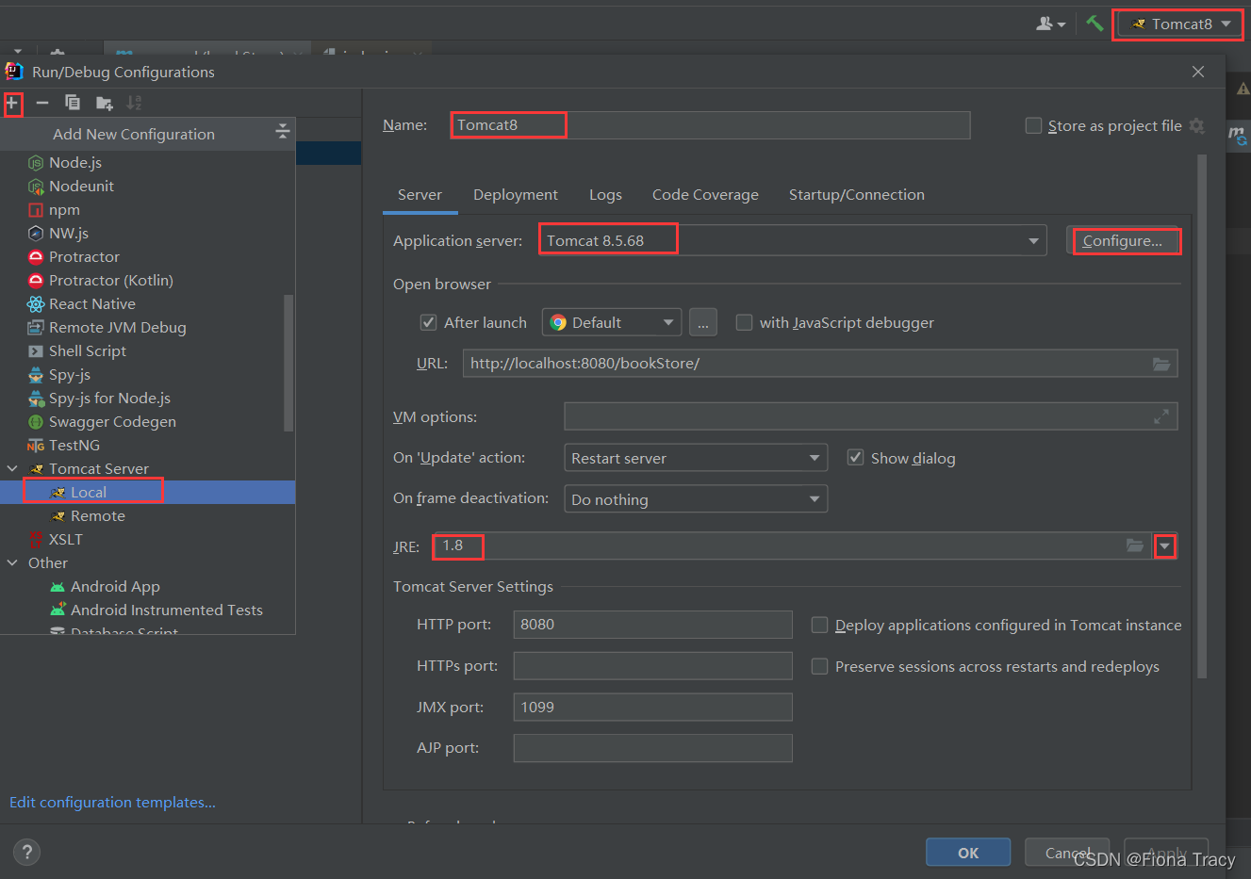The image size is (1251, 879).
Task: Click the Remove Configuration minus icon
Action: pos(42,103)
